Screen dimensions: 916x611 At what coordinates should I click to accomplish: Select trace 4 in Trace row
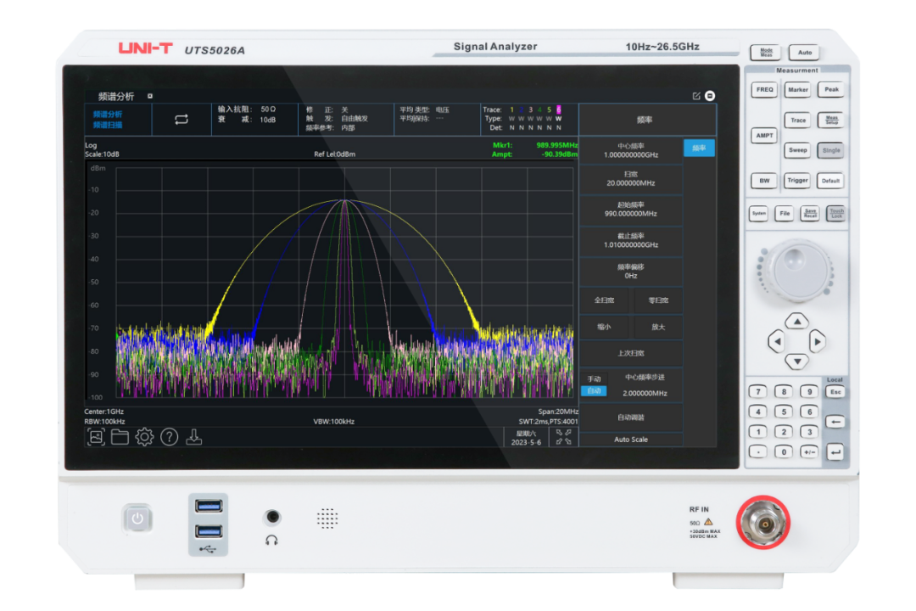click(x=539, y=109)
